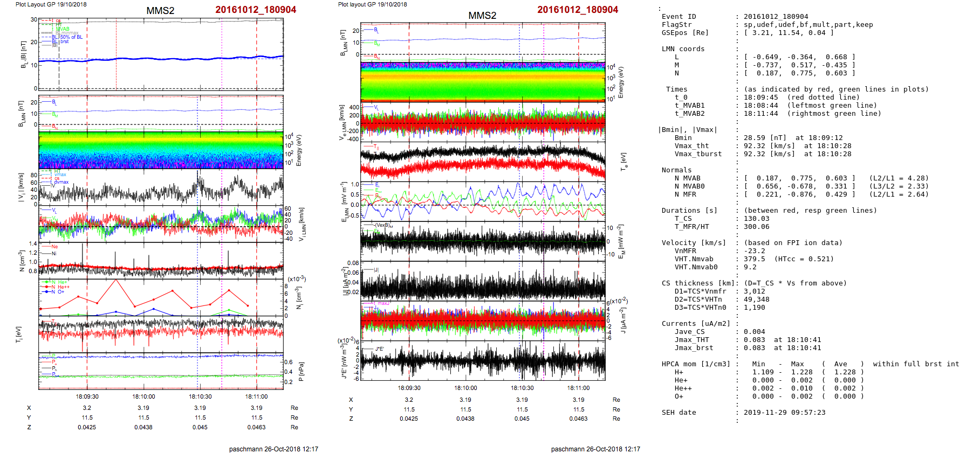The image size is (973, 453).
Task: Click the 18:09:30 tick label under left plot
Action: 87,396
